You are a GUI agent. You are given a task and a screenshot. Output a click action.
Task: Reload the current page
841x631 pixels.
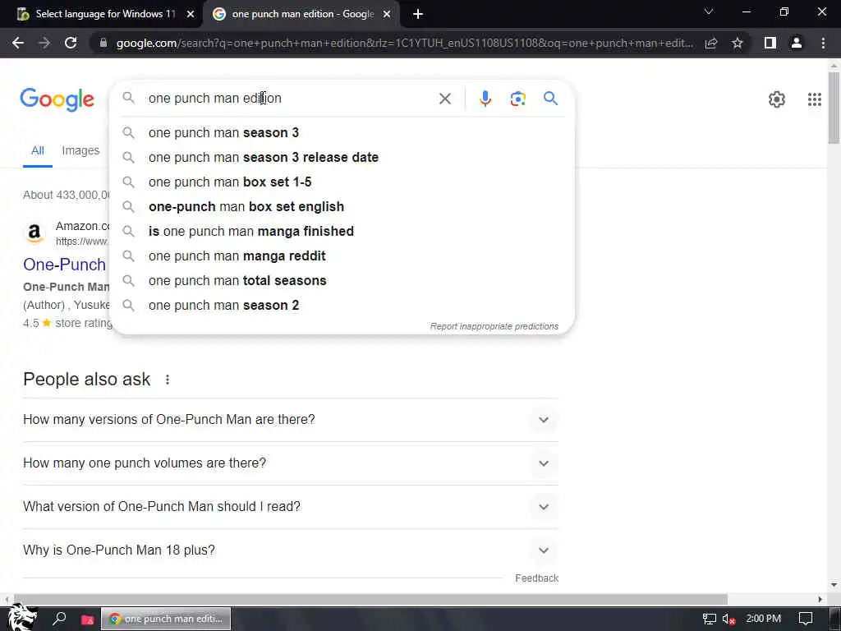pos(71,43)
